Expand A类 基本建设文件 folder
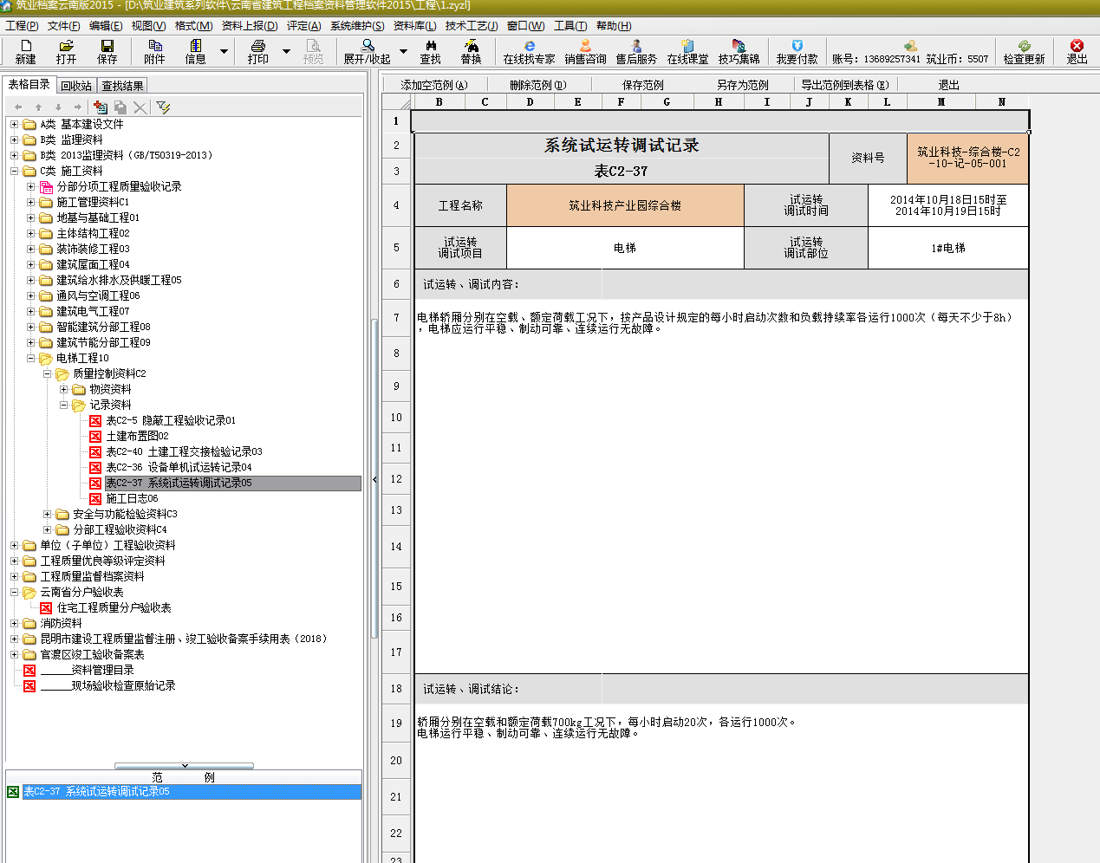Image resolution: width=1100 pixels, height=863 pixels. pos(14,124)
